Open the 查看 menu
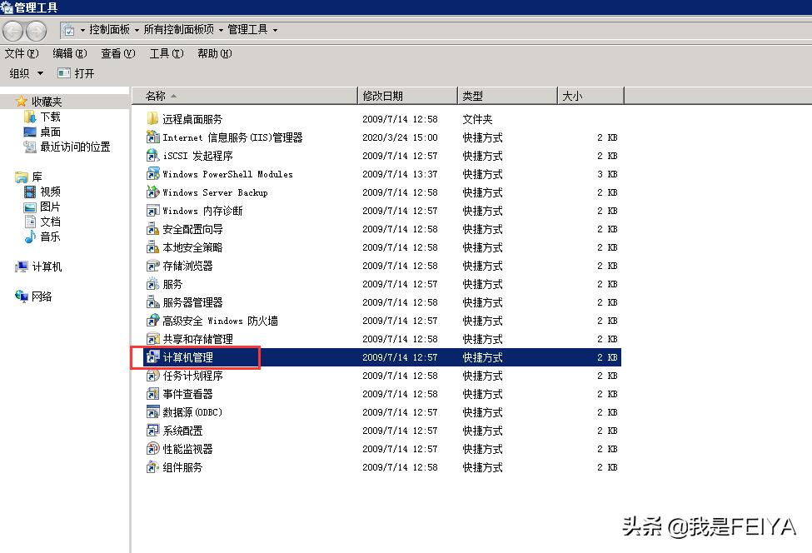This screenshot has width=812, height=553. point(117,53)
